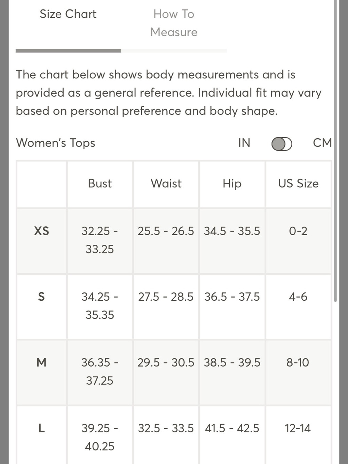Click the Women's Tops heading
348x464 pixels.
[x=56, y=143]
